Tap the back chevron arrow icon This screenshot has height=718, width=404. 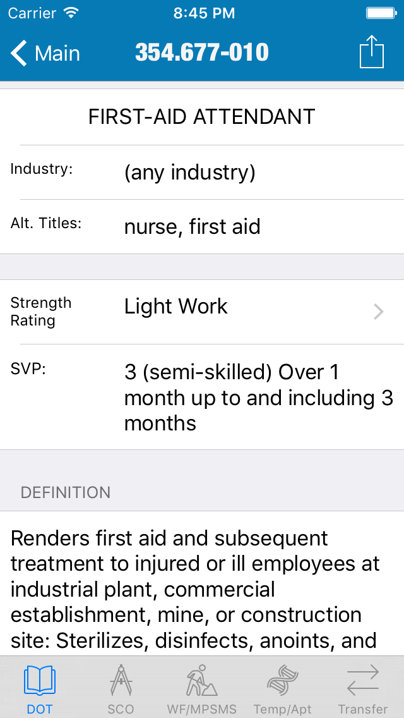point(19,53)
